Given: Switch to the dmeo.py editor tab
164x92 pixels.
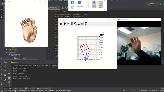Looking at the screenshot, I should click(53, 8).
